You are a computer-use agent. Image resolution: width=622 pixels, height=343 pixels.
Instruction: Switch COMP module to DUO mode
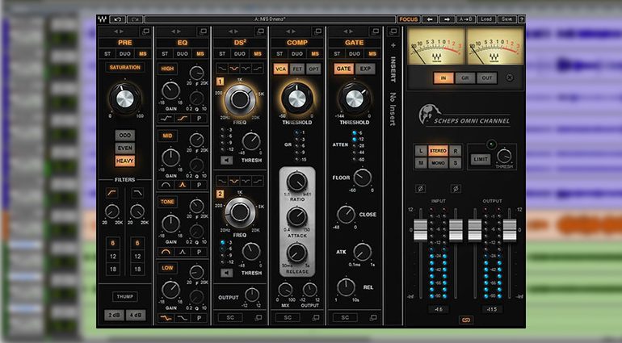tap(297, 53)
